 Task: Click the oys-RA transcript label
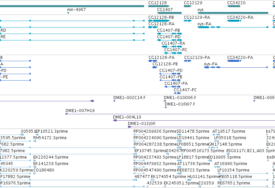click(x=204, y=24)
